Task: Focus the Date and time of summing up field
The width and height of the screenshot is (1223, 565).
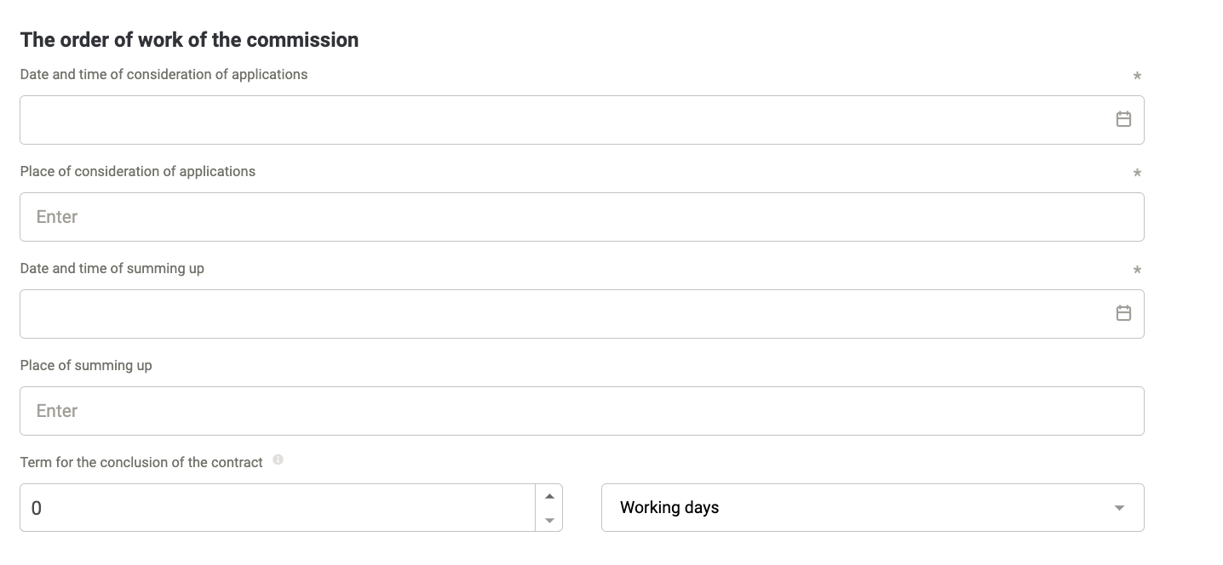Action: coord(582,314)
